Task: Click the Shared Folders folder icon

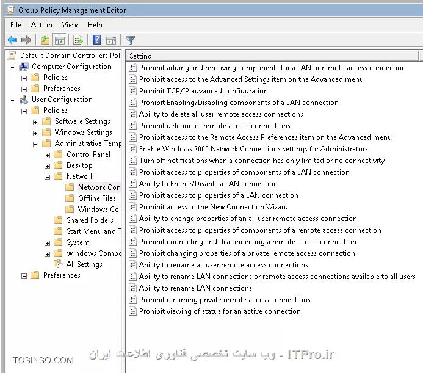Action: click(x=58, y=220)
